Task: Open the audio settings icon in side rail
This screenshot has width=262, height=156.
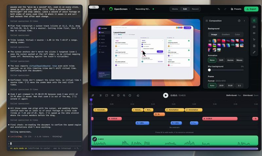Action: point(254,33)
